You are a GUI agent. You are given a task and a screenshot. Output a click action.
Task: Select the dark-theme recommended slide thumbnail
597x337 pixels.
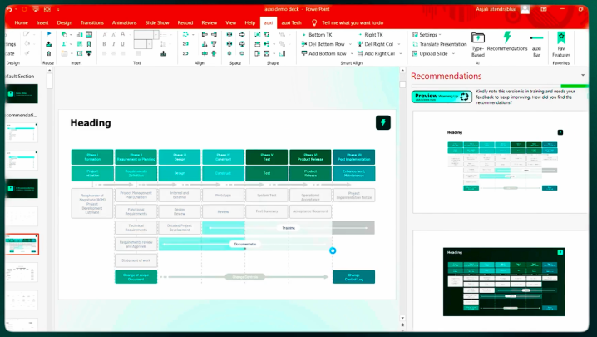click(x=504, y=281)
